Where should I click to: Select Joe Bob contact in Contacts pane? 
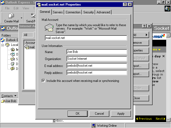[x=9, y=101]
